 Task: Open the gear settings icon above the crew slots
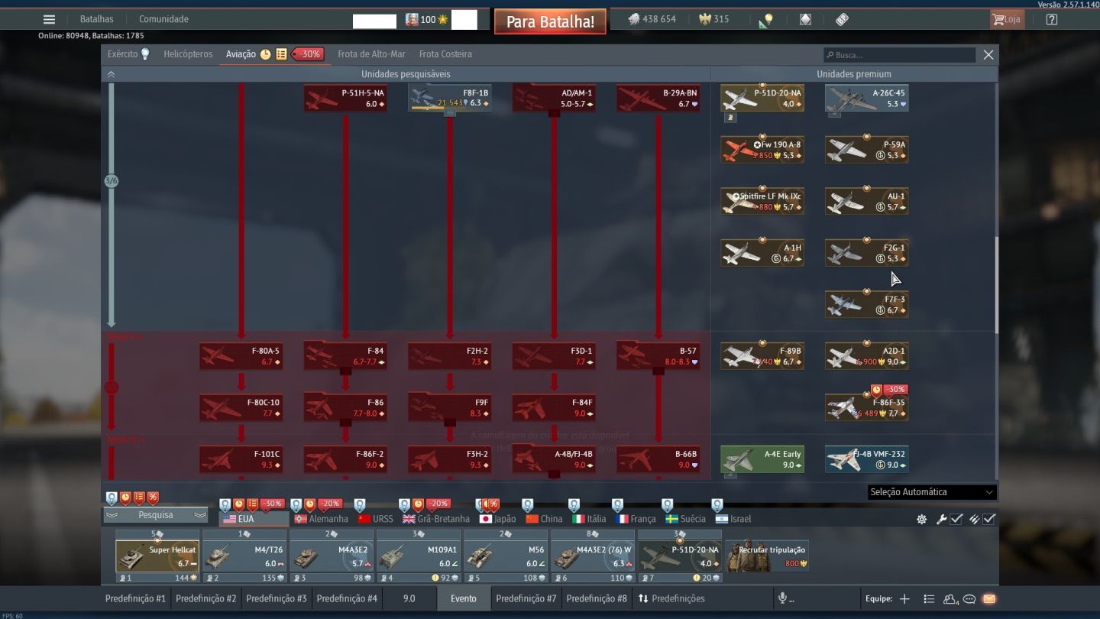[921, 519]
